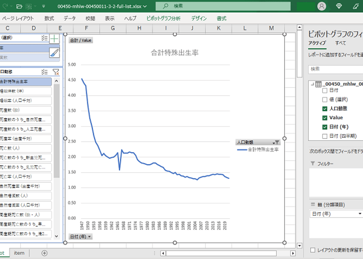Viewport: 363px width, 259px height.
Task: Click the horizontal scroll right arrow
Action: tap(293, 253)
